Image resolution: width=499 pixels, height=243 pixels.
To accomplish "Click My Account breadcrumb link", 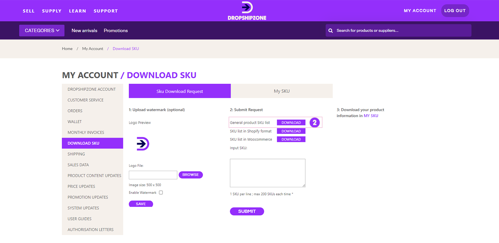I will 93,49.
